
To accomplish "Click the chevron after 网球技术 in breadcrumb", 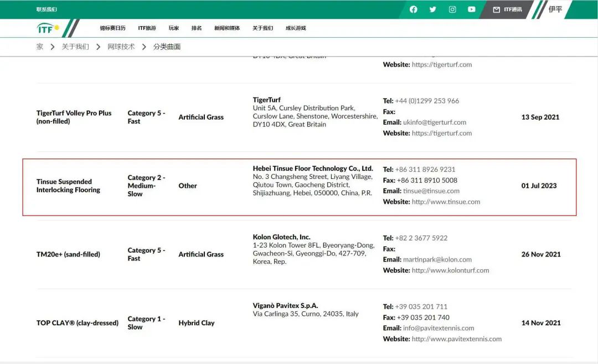I will click(144, 47).
